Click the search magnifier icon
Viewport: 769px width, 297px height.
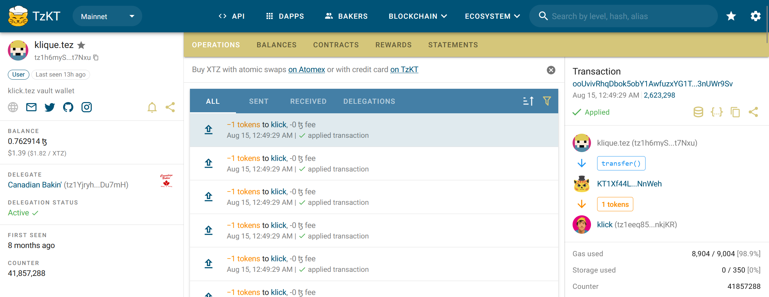[543, 16]
